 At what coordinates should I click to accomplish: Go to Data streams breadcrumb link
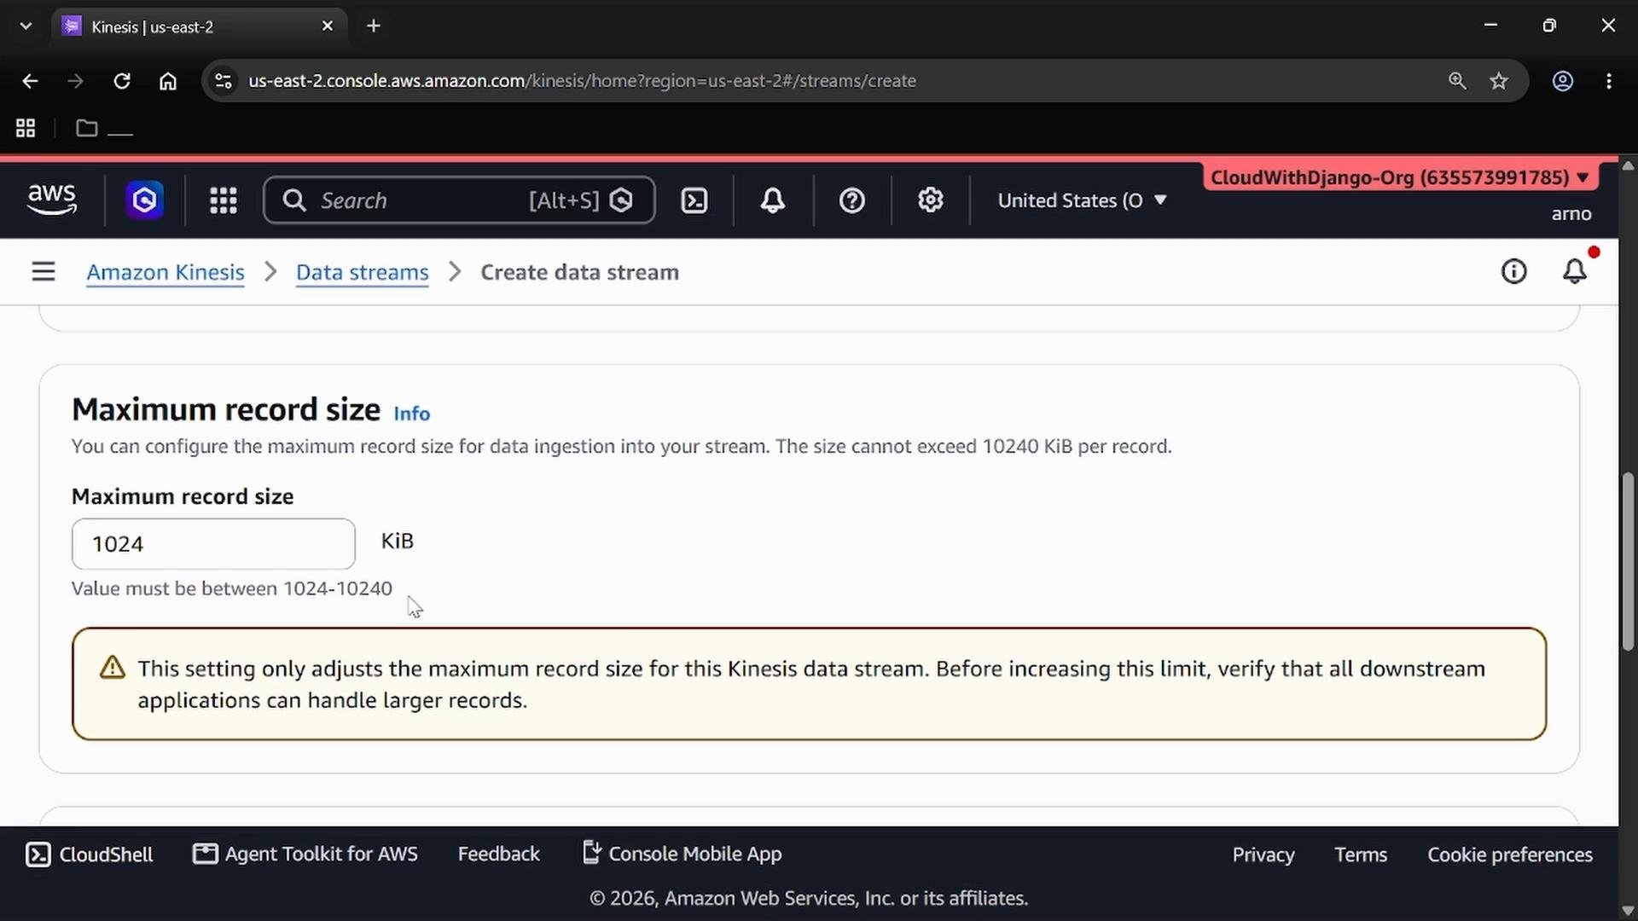pyautogui.click(x=363, y=272)
